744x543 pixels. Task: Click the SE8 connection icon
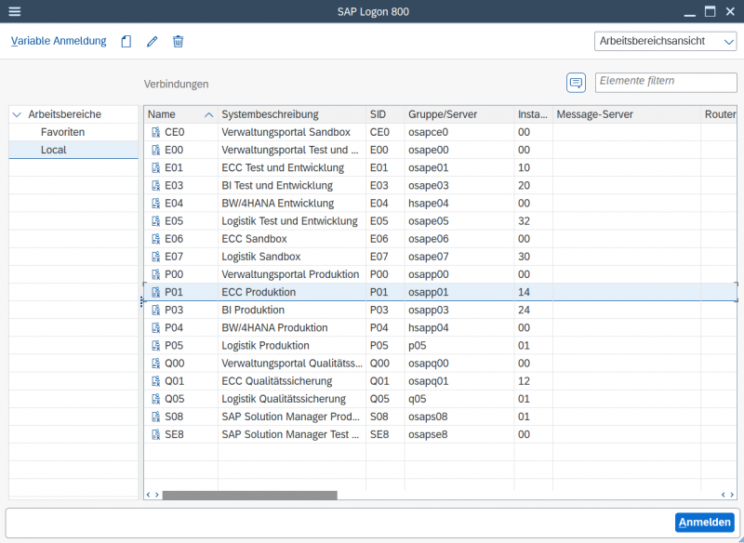pos(155,434)
